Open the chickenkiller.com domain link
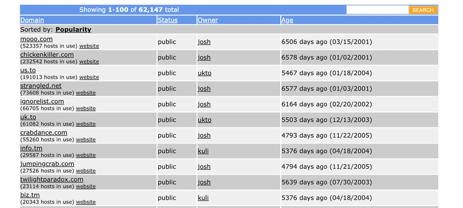 47,55
